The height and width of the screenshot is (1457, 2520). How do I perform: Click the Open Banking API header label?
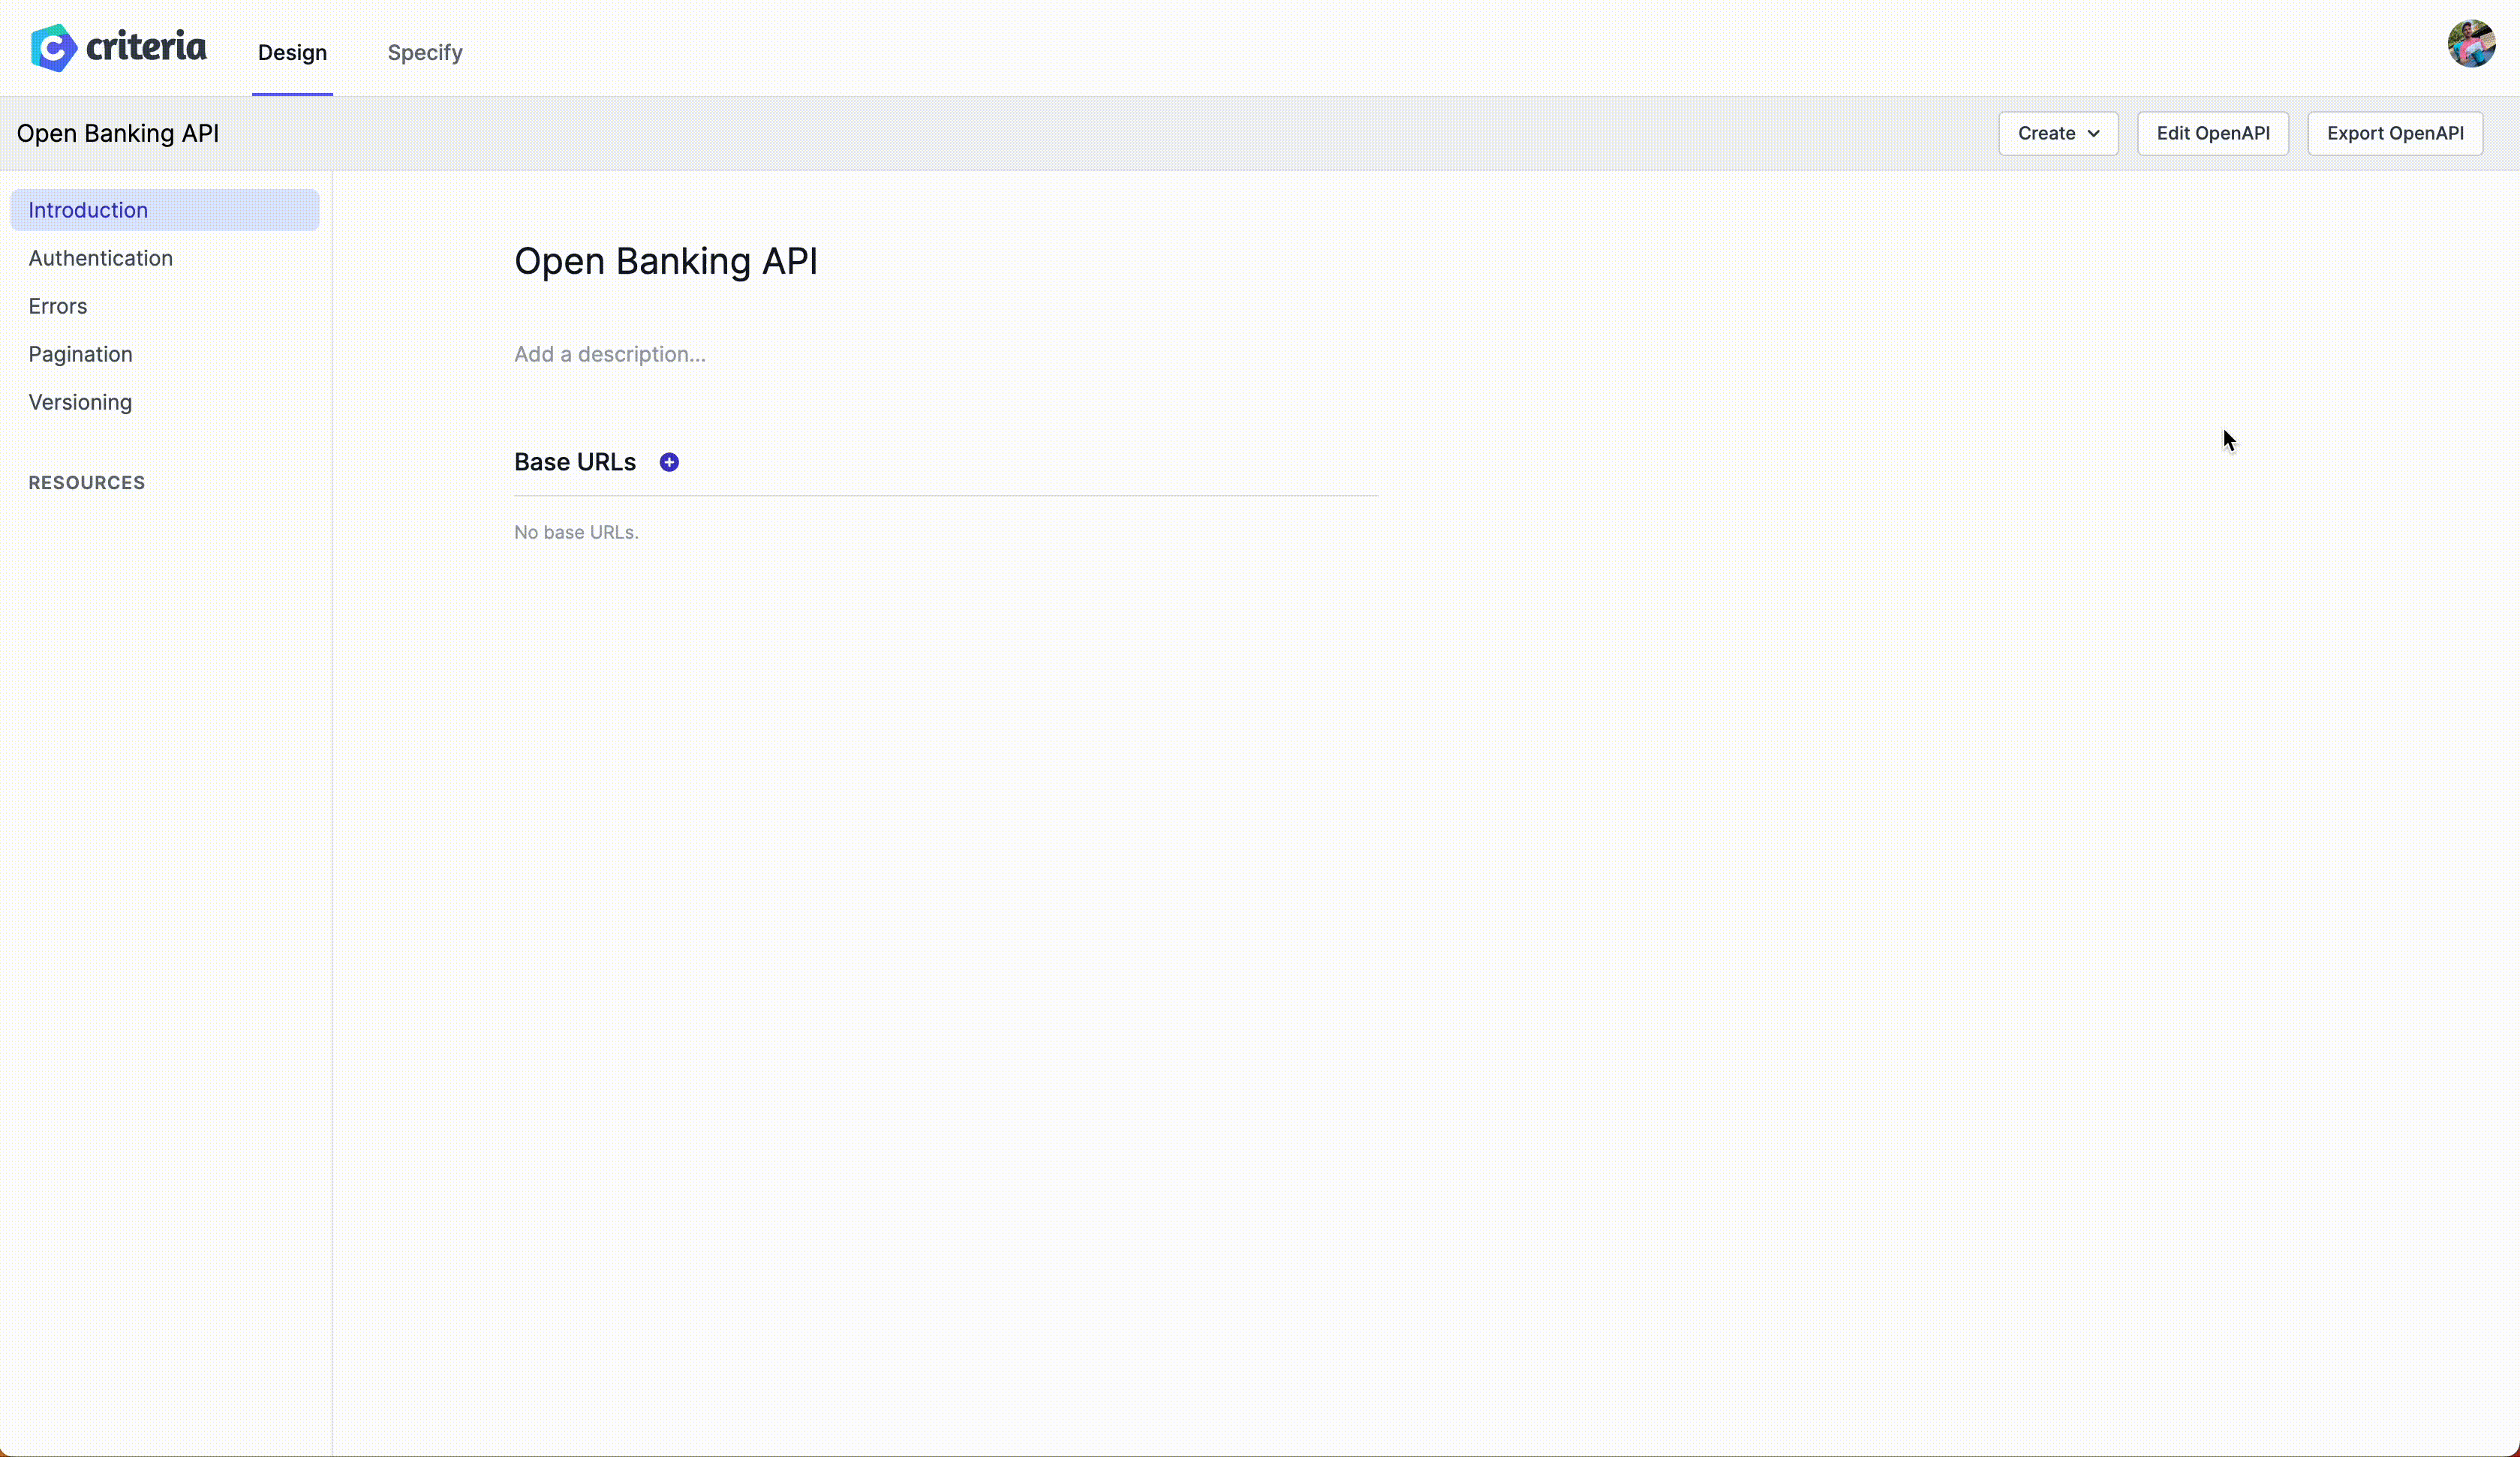(x=118, y=133)
